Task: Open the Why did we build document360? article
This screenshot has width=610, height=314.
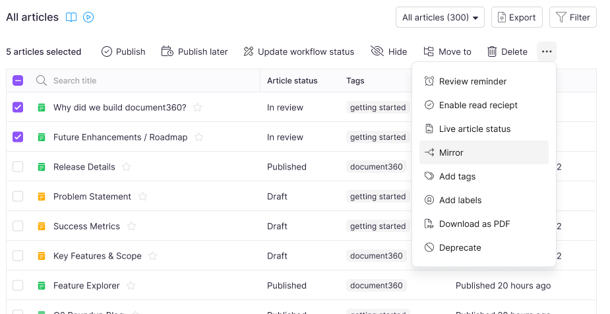Action: [120, 108]
